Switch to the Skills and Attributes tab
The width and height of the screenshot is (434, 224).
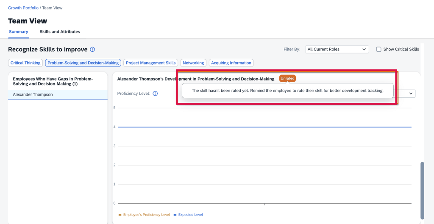[60, 32]
